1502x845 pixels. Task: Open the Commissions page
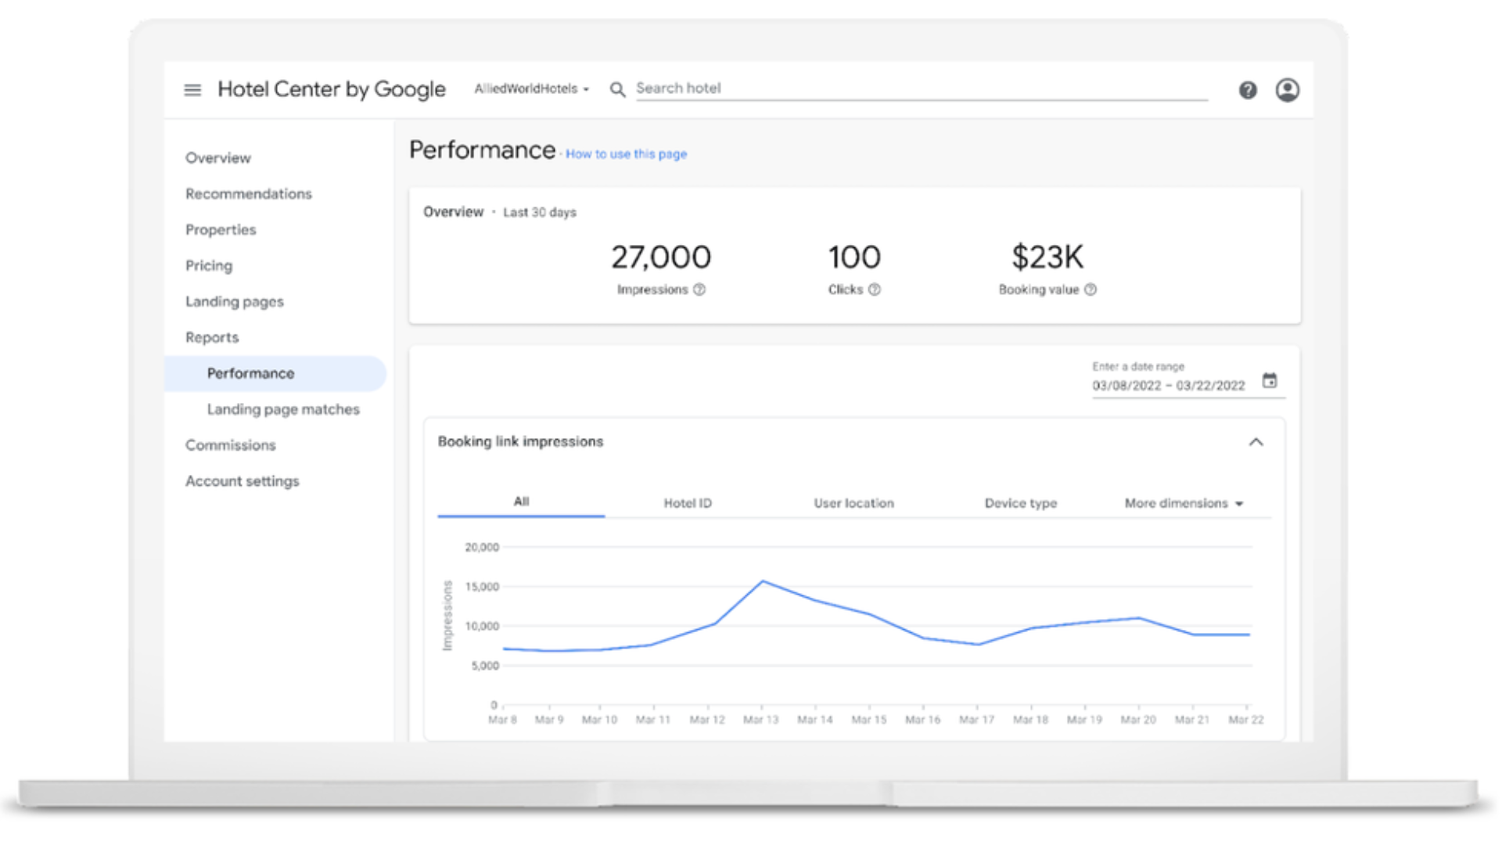[230, 444]
